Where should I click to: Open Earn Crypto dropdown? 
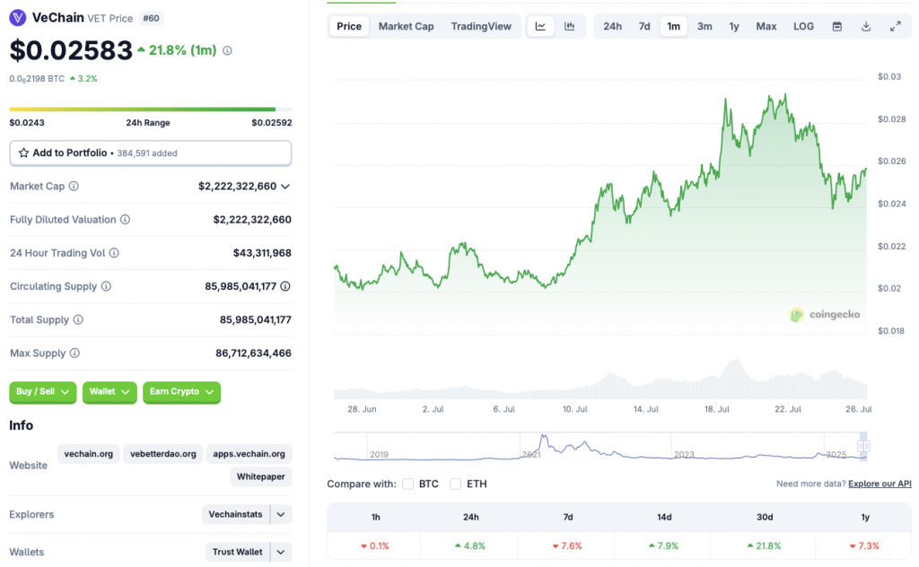pyautogui.click(x=181, y=392)
